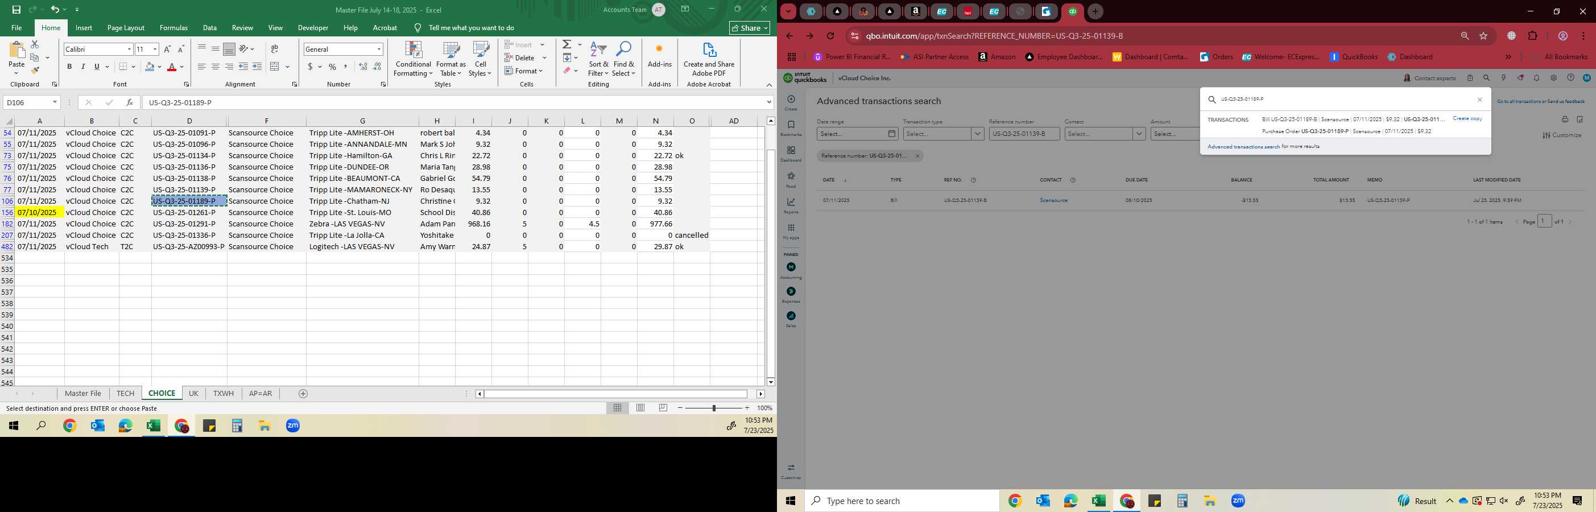Image resolution: width=1596 pixels, height=512 pixels.
Task: Open the Excel File menu
Action: pos(16,28)
